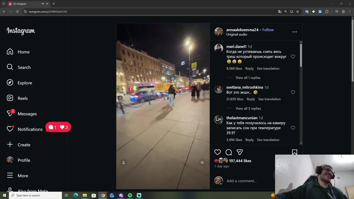Open annaalekseevna24 username link
Viewport: 354px width, 199px height.
242,30
